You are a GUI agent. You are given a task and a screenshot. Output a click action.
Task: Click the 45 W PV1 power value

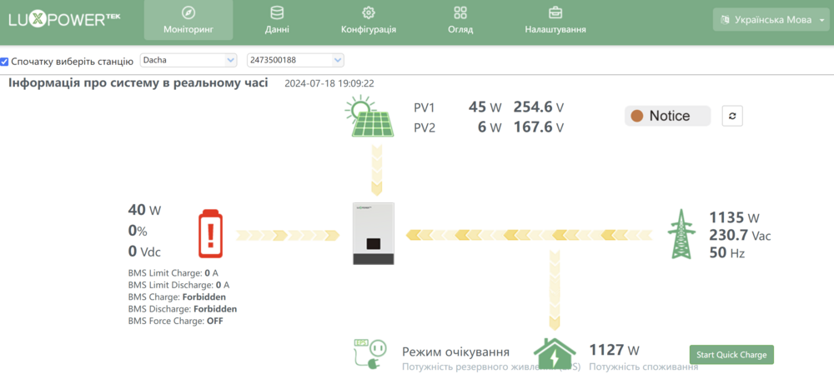485,108
